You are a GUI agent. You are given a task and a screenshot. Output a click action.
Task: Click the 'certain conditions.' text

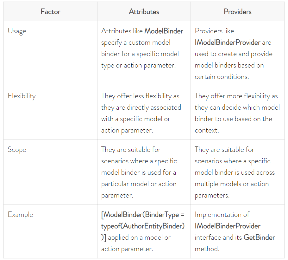coord(222,77)
